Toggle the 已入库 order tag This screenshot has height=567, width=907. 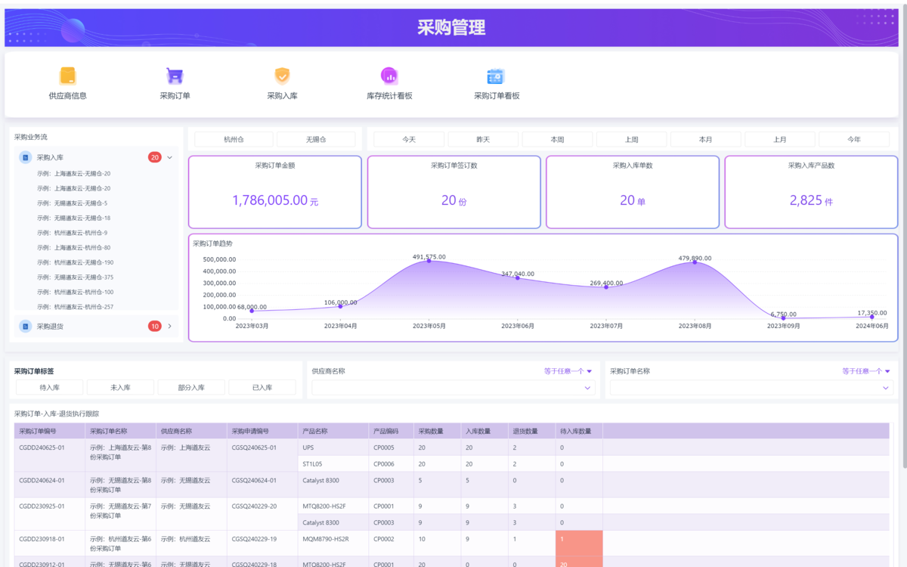[262, 387]
